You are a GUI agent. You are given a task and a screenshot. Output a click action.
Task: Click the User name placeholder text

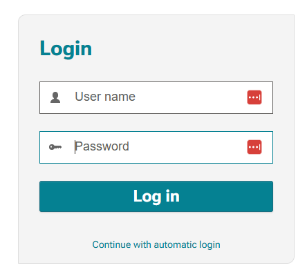tap(105, 97)
